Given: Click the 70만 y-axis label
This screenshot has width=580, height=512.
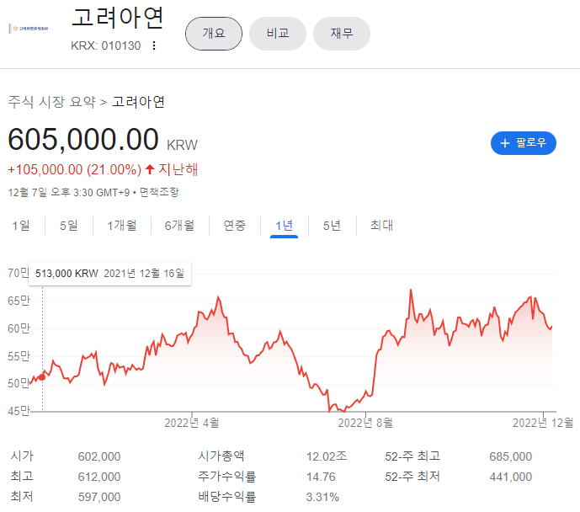Looking at the screenshot, I should (x=19, y=273).
